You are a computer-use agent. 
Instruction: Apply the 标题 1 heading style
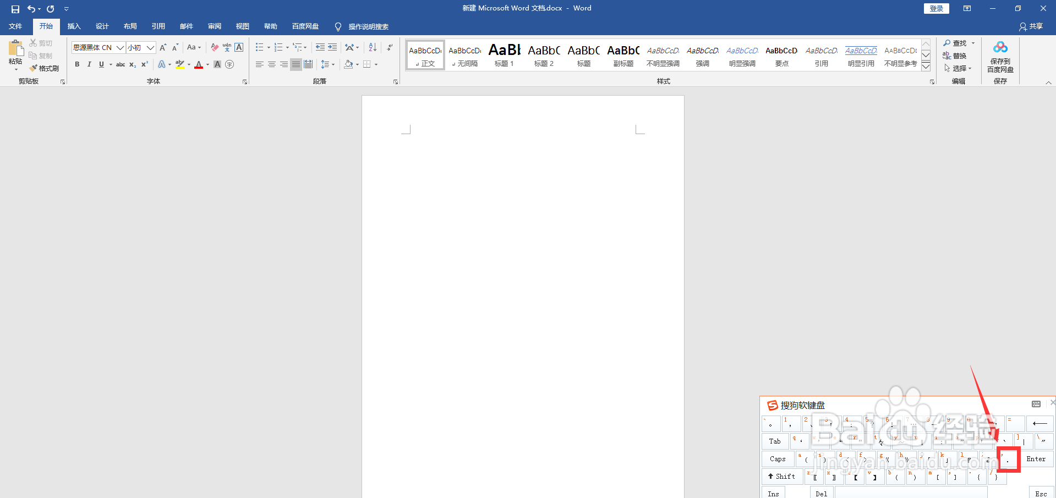(x=504, y=55)
